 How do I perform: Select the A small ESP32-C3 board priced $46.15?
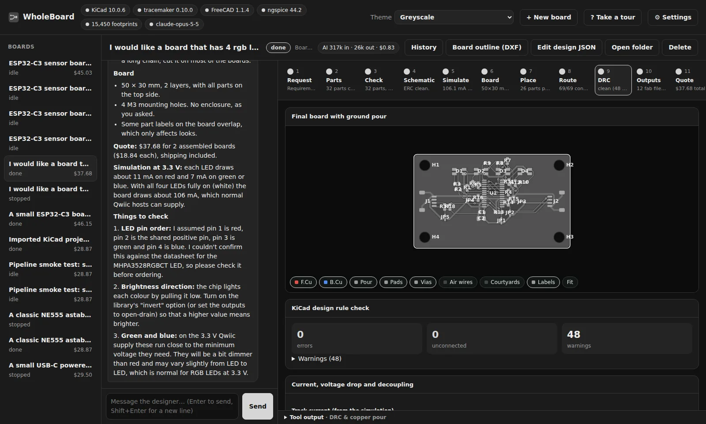(x=50, y=219)
